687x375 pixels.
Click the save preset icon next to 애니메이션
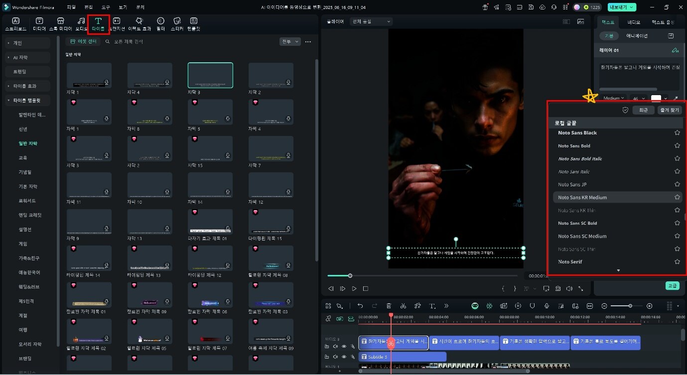click(x=671, y=36)
